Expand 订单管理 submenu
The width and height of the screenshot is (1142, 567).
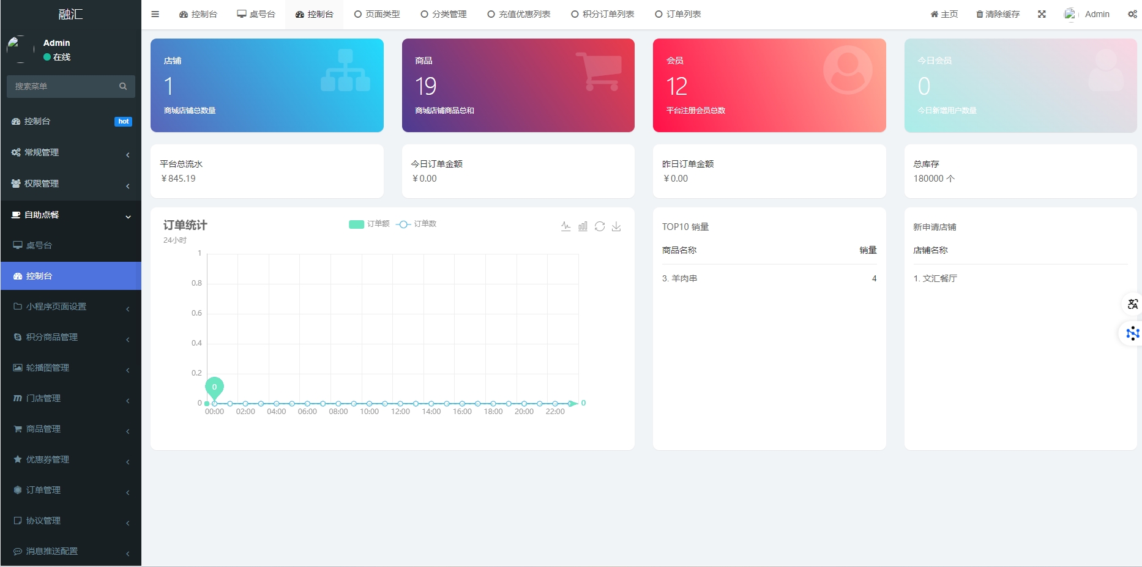pyautogui.click(x=71, y=490)
